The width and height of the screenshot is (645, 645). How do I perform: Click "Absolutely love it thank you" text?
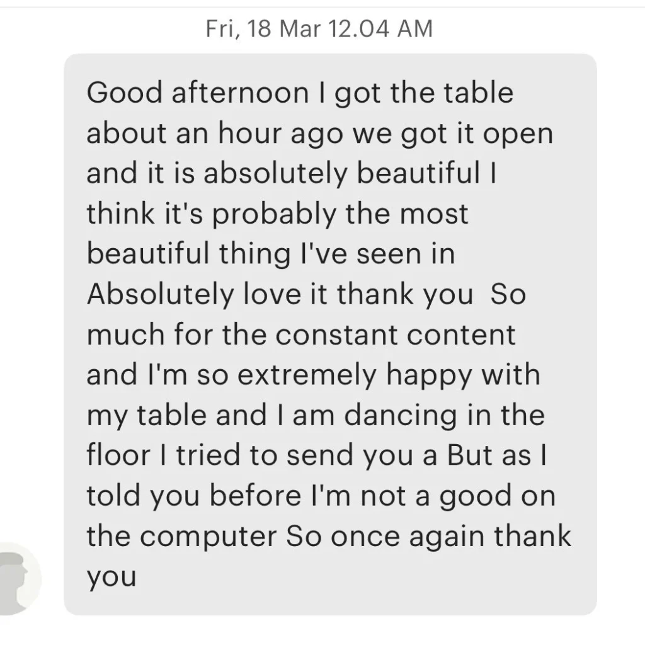tap(280, 295)
